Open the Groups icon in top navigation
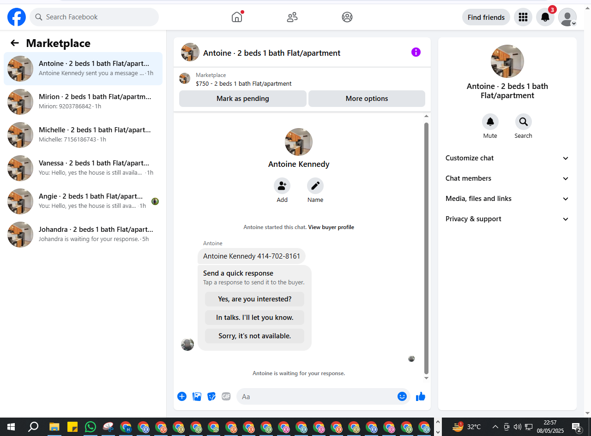This screenshot has width=591, height=436. point(347,17)
